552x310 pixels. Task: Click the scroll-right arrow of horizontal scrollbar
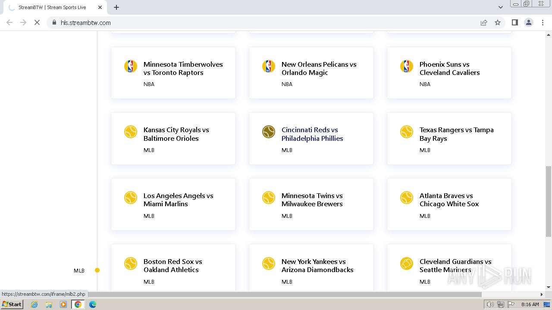point(542,294)
